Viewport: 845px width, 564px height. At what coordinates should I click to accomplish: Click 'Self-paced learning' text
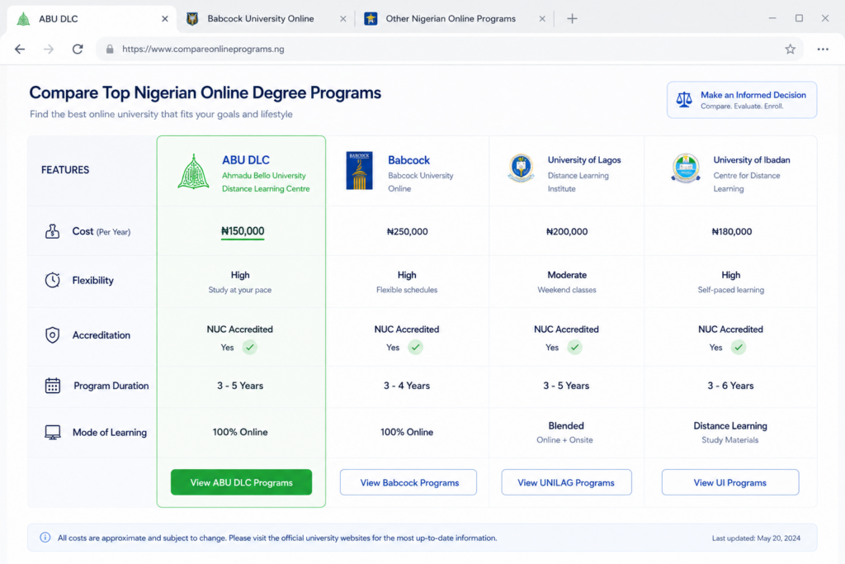pos(731,290)
